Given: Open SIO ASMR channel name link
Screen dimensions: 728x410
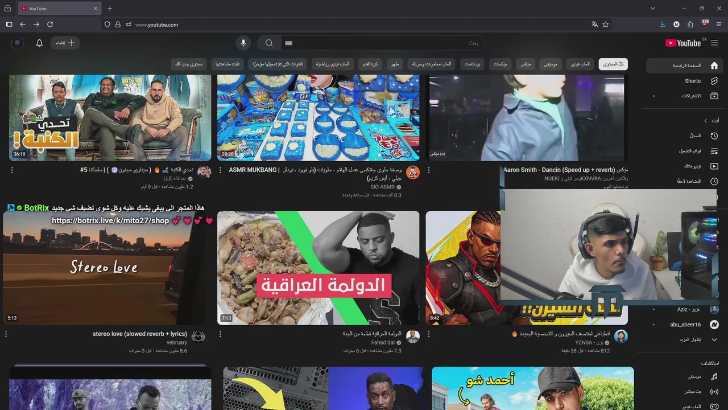Looking at the screenshot, I should pos(382,187).
